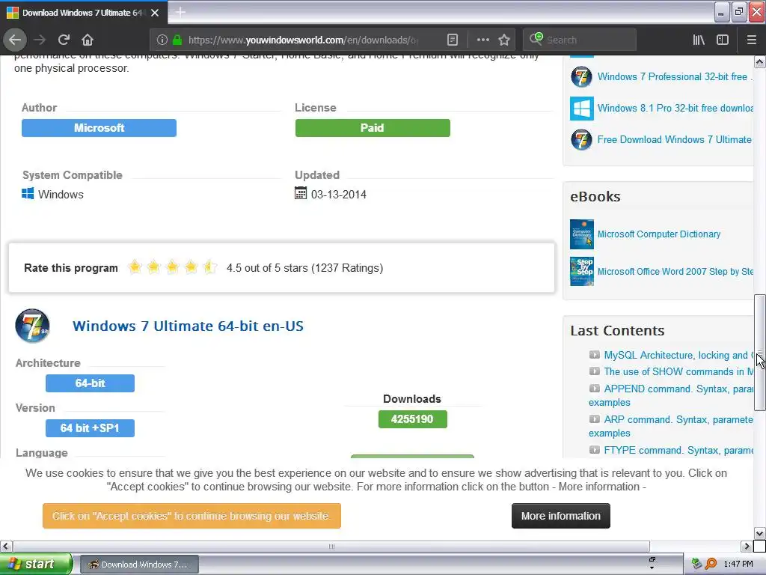Select the Download Windows 7 Ultimate tab

[x=84, y=12]
